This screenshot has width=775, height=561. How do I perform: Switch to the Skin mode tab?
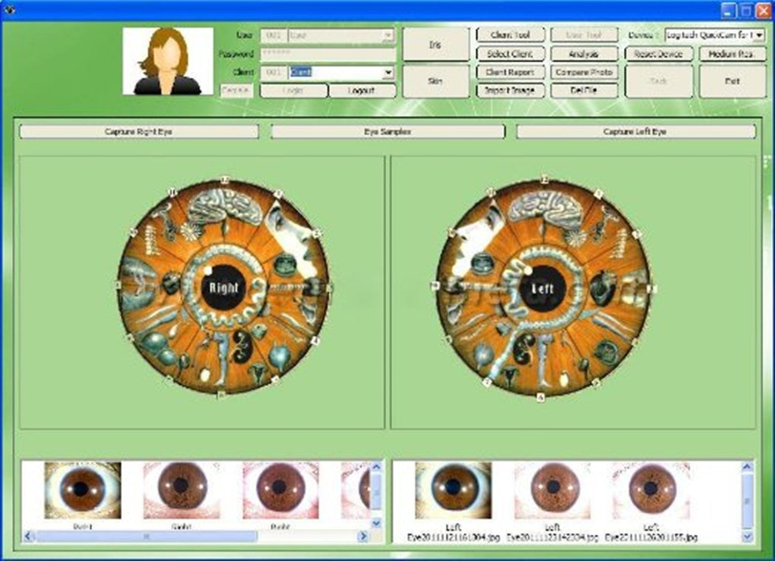[x=436, y=80]
